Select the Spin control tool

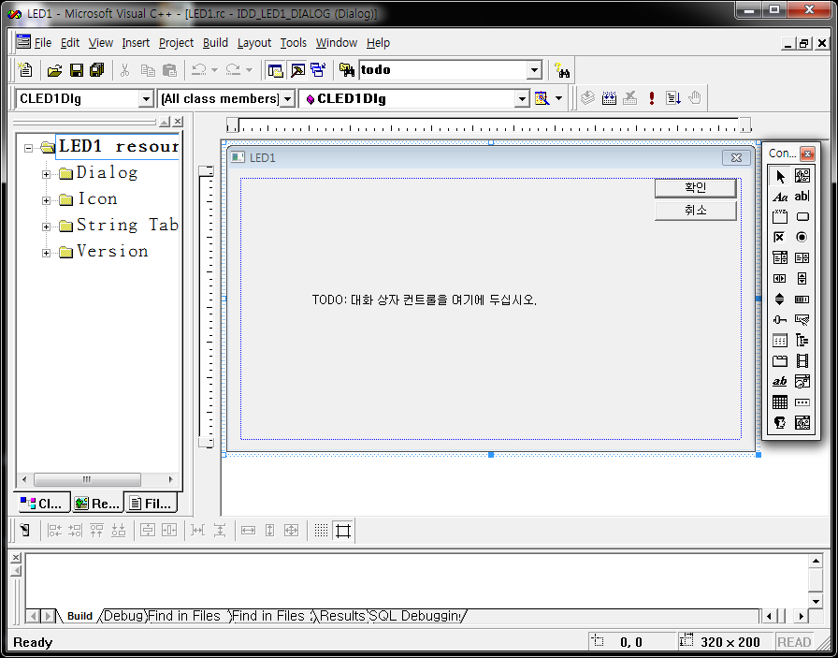click(780, 299)
